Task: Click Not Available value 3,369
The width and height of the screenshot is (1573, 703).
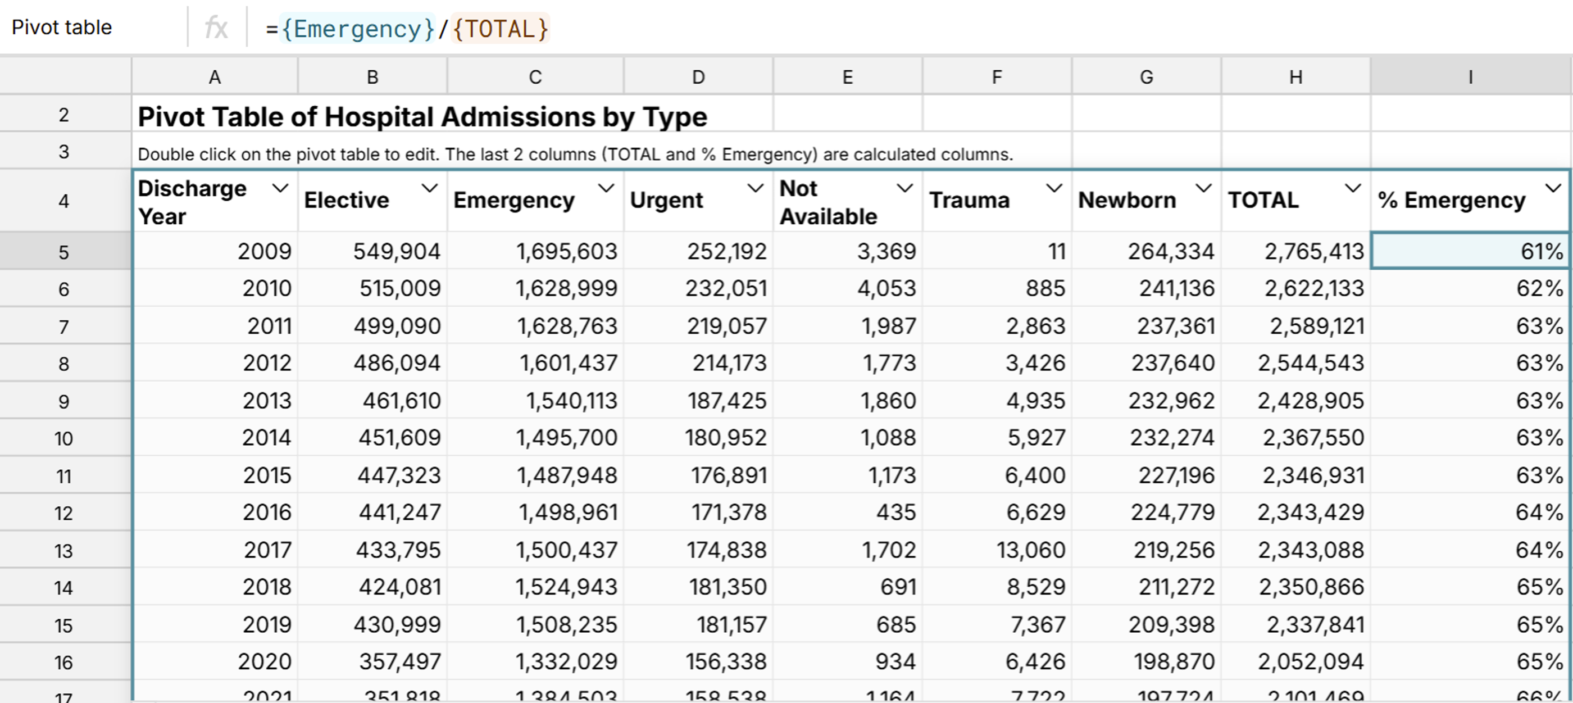Action: point(848,251)
